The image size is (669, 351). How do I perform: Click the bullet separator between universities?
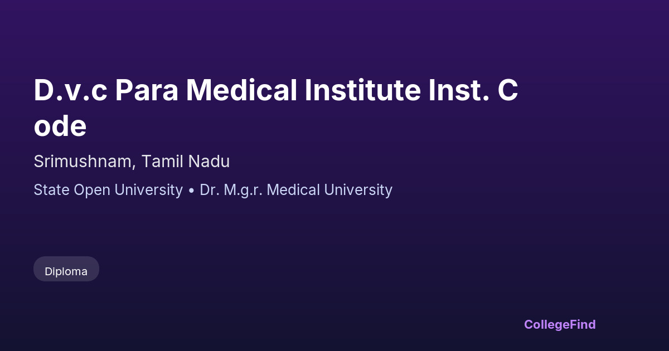[x=191, y=190]
